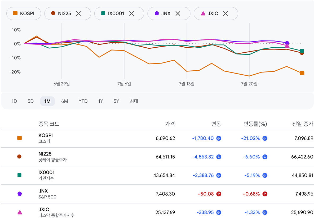Viewport: 318px width, 223px height.
Task: Click the IX0001 price 43,654.84
Action: click(x=164, y=175)
